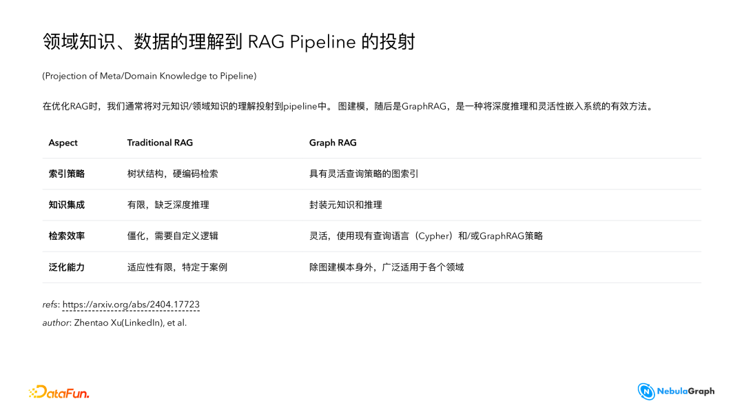Click the NebulaGraph wordmark text

(685, 391)
